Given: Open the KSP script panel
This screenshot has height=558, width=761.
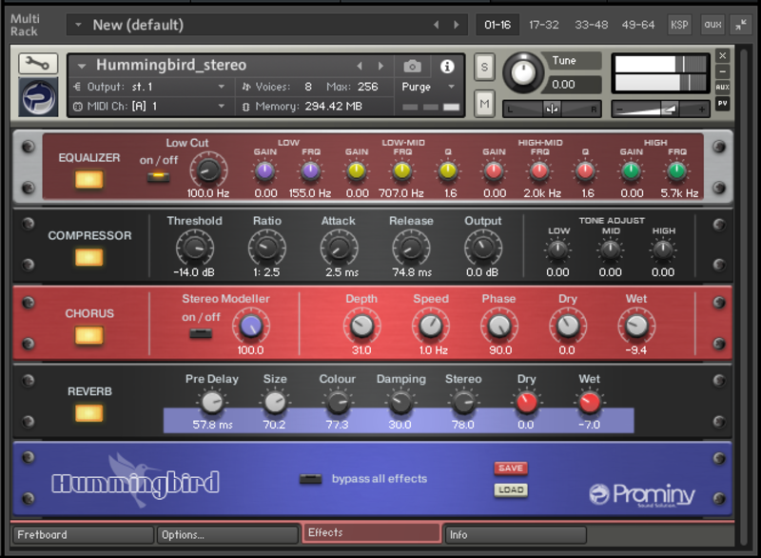Looking at the screenshot, I should [x=679, y=25].
